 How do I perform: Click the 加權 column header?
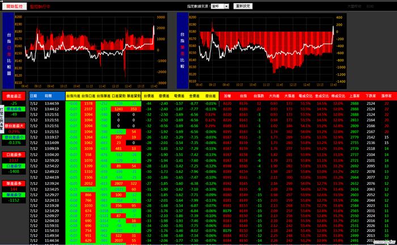(227, 96)
